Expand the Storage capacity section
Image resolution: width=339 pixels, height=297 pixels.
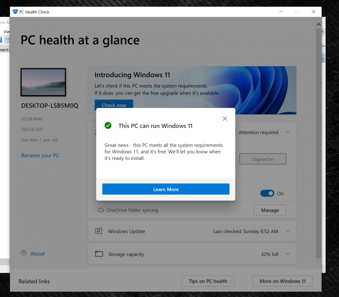[288, 254]
